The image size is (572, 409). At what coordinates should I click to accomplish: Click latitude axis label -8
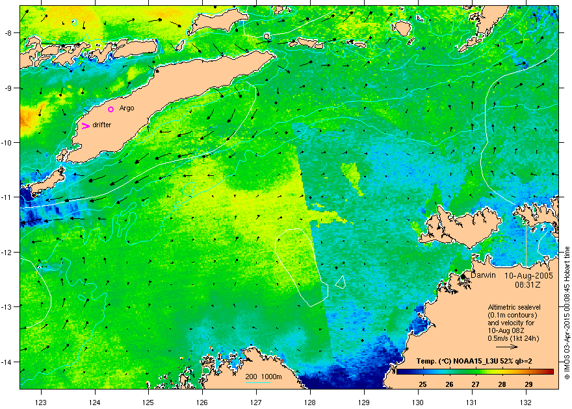point(8,33)
